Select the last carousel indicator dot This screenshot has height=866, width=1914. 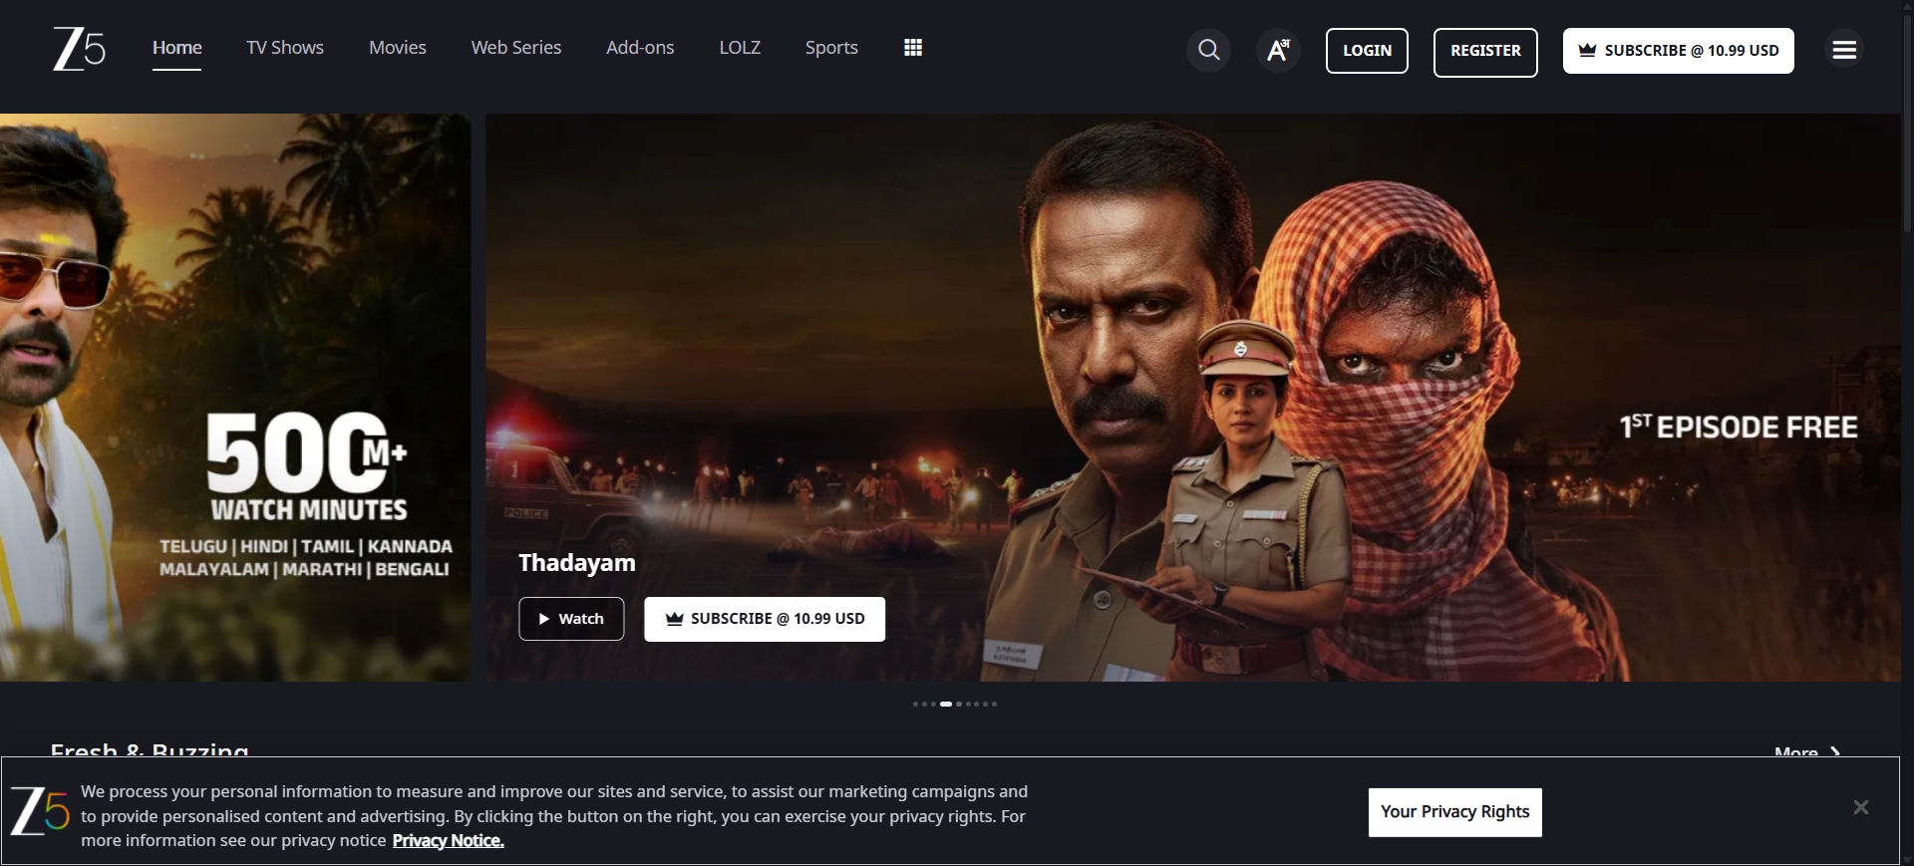click(994, 704)
